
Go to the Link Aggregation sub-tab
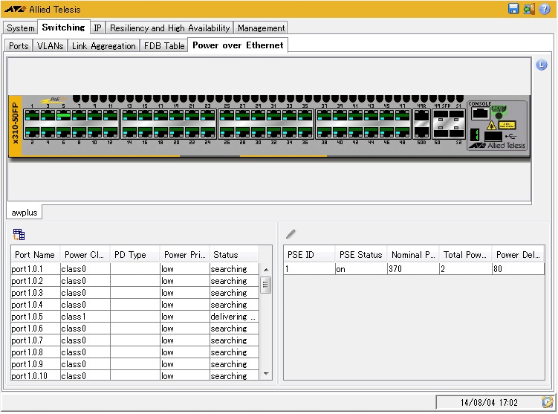coord(104,46)
